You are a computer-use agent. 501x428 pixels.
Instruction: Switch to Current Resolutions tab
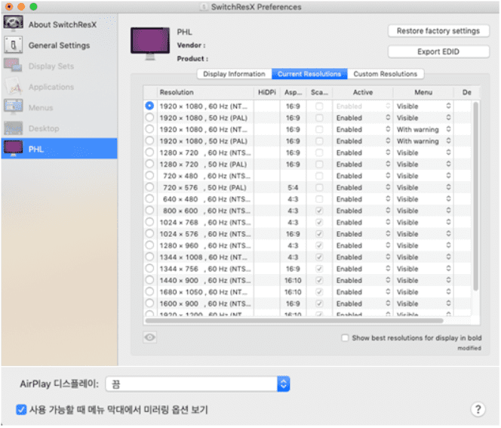pyautogui.click(x=309, y=74)
